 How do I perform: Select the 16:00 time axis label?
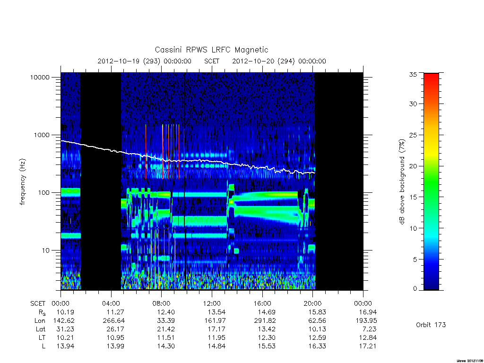(262, 303)
